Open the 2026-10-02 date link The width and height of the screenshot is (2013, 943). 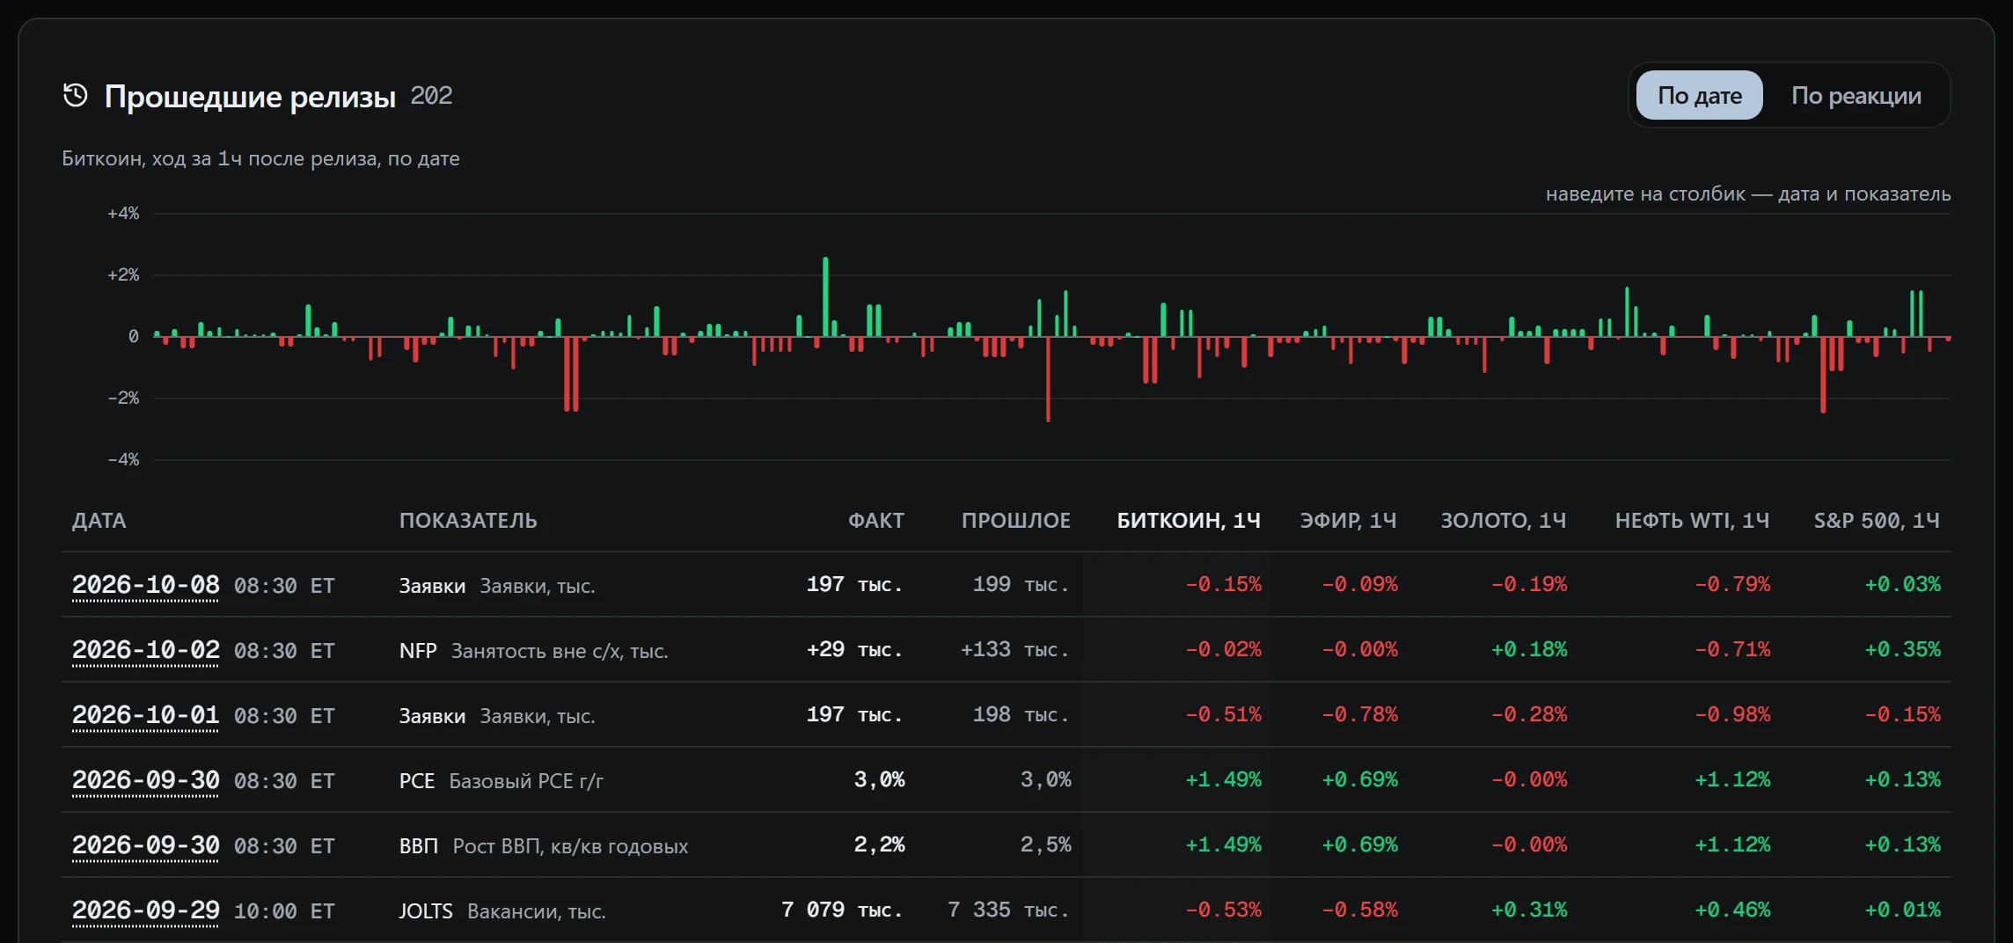pos(146,650)
